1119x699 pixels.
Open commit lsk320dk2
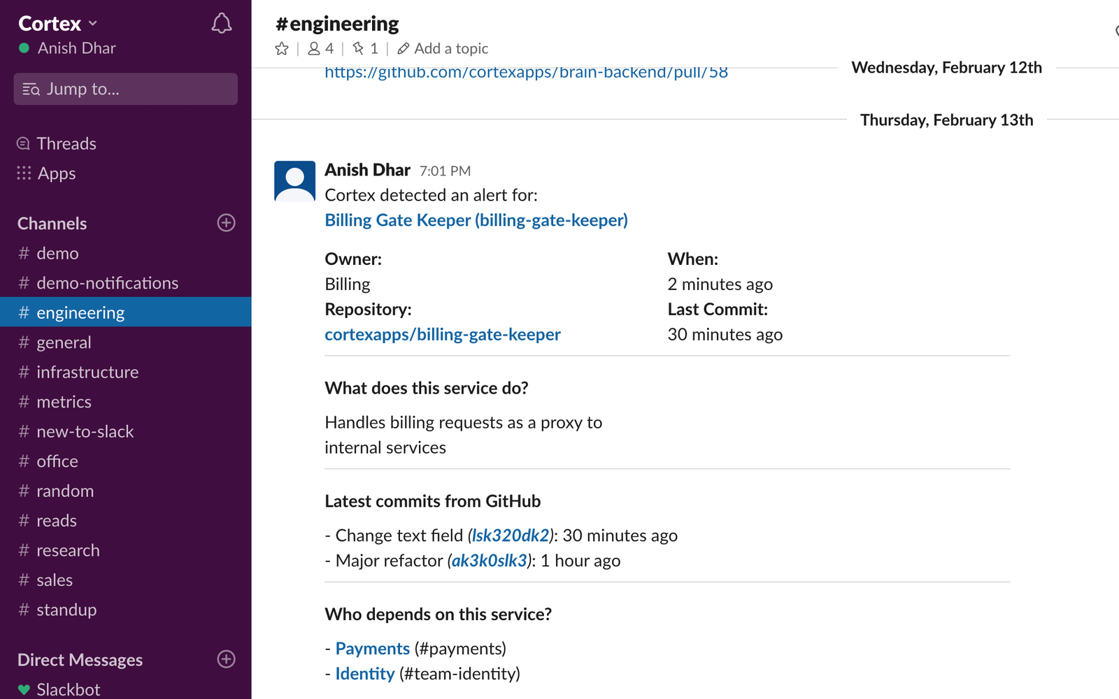pos(511,535)
